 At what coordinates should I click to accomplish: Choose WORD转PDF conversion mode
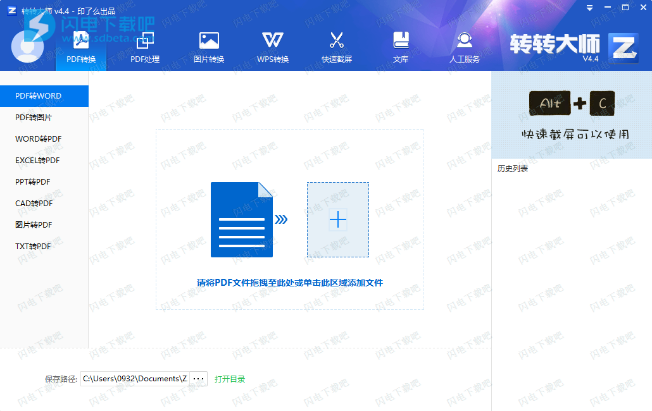click(x=39, y=139)
